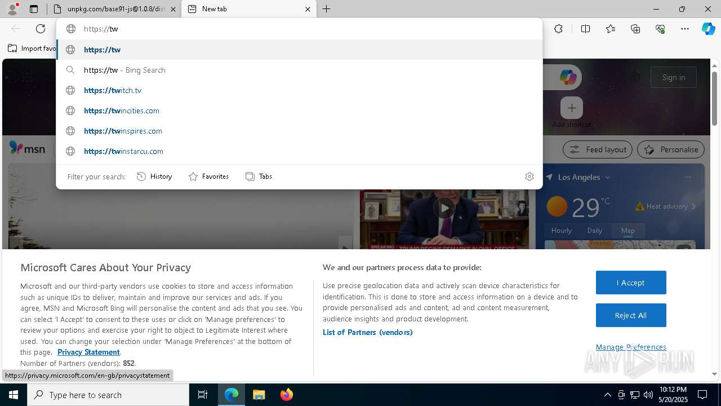Close the unpkg.com tab
The height and width of the screenshot is (406, 721).
(x=173, y=9)
